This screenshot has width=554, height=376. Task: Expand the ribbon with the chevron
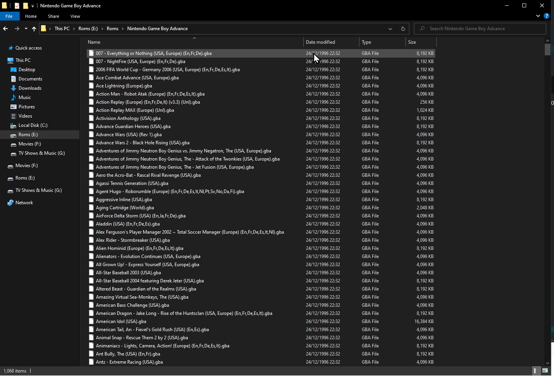[538, 16]
